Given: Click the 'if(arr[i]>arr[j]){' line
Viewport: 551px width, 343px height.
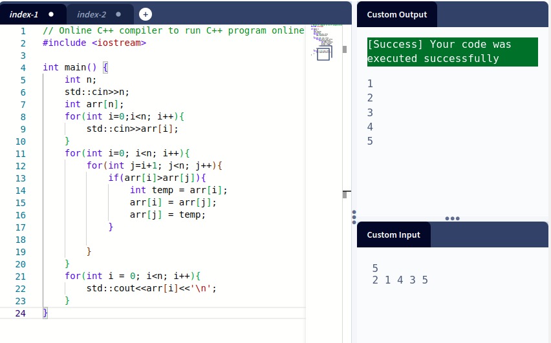Looking at the screenshot, I should point(157,178).
